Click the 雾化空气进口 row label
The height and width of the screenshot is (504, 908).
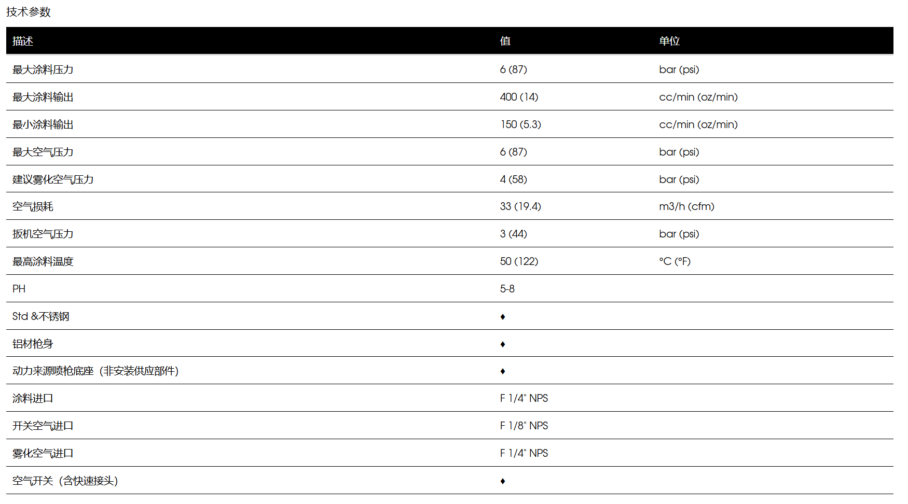43,453
